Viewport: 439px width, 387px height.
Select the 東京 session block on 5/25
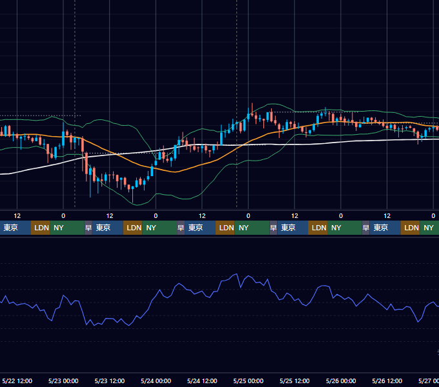pyautogui.click(x=292, y=228)
